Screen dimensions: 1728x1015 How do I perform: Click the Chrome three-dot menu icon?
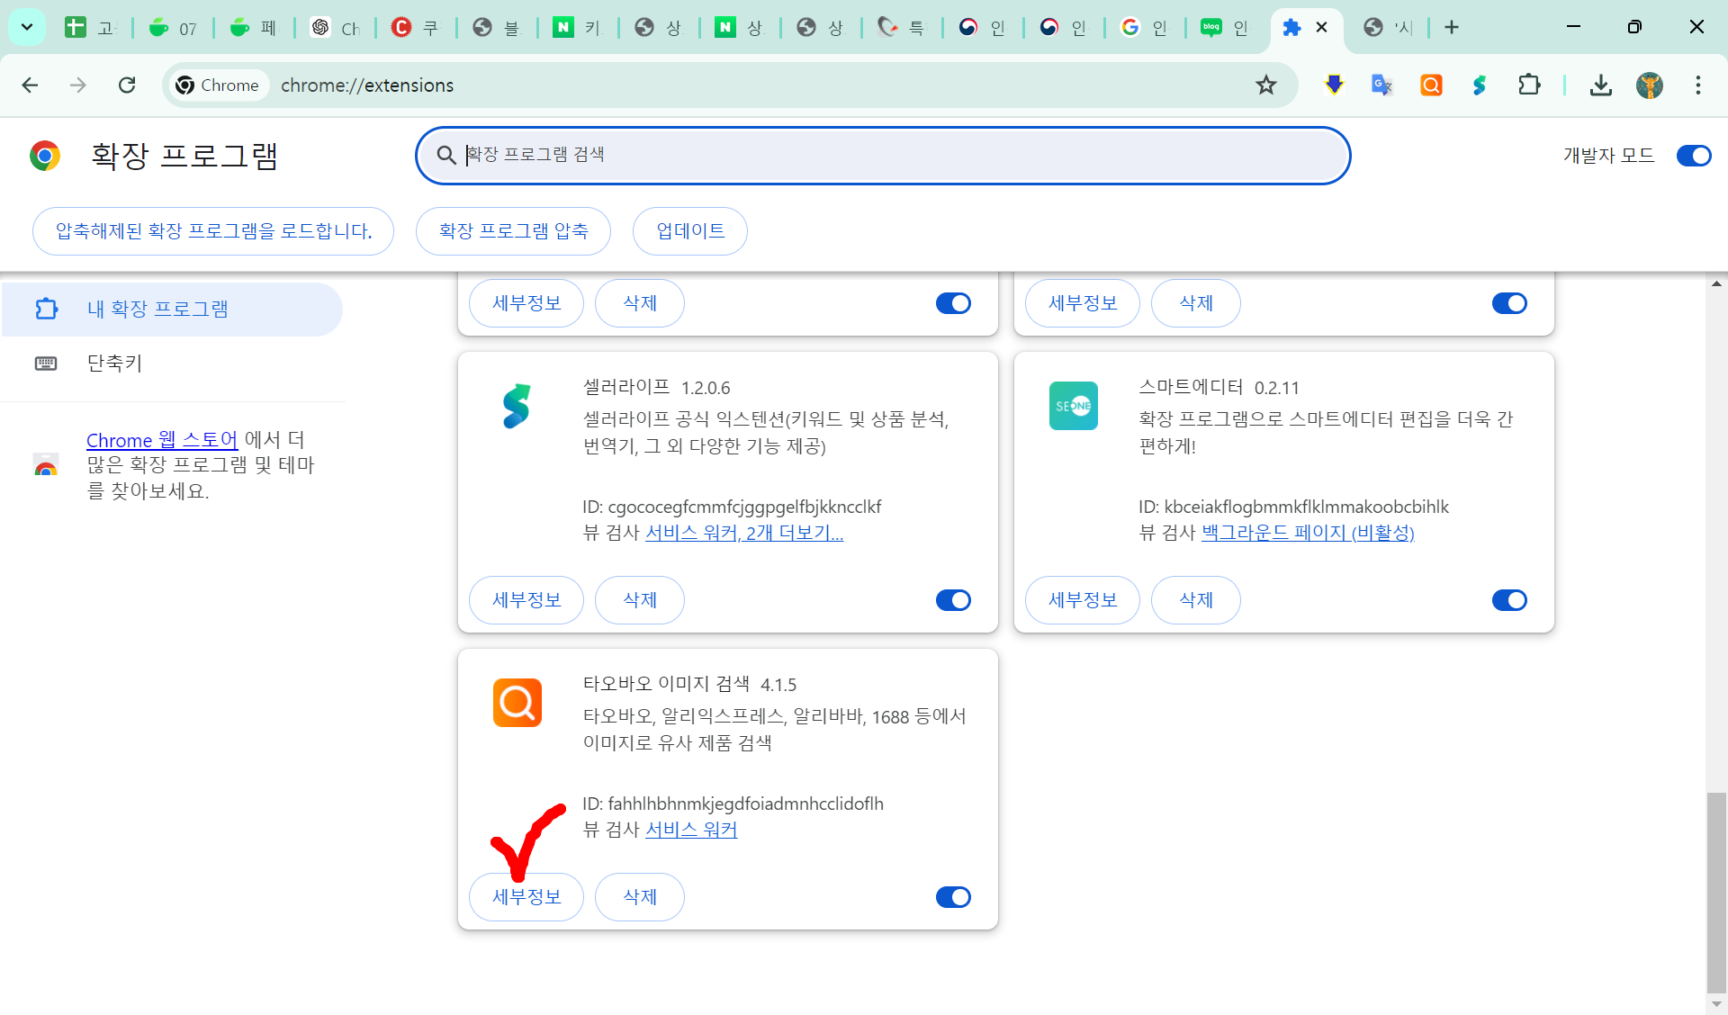[1697, 85]
